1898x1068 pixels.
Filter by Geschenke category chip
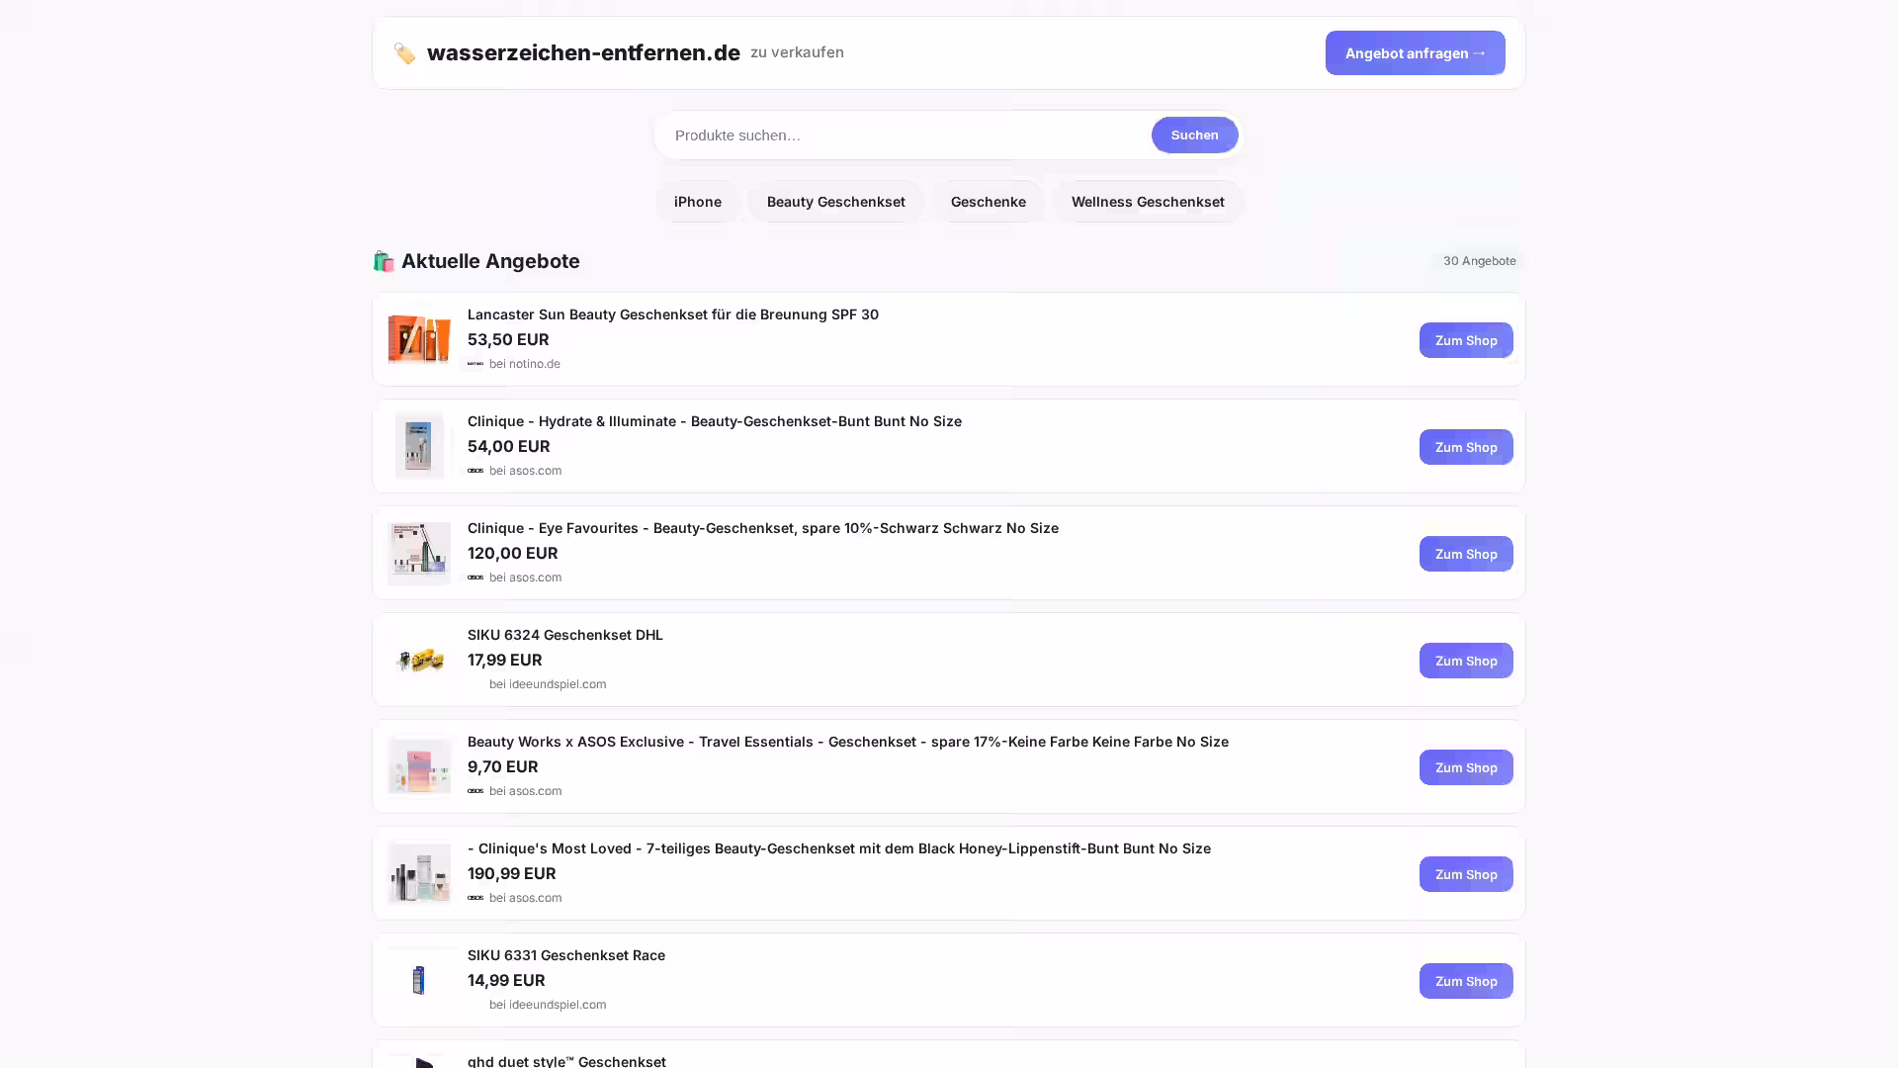point(988,202)
